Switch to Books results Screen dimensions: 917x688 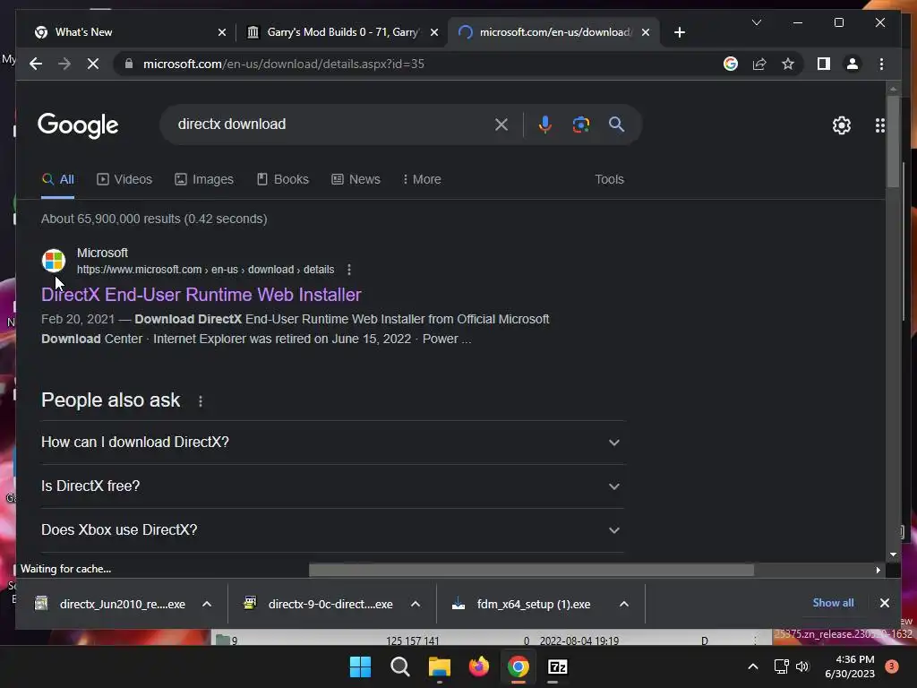(283, 179)
